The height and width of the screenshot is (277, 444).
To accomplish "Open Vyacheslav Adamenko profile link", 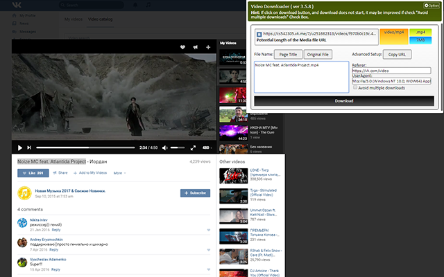I will pos(48,260).
